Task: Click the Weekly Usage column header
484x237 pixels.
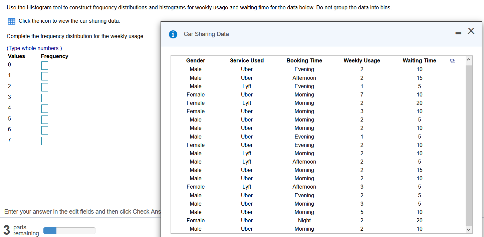Action: click(x=362, y=60)
